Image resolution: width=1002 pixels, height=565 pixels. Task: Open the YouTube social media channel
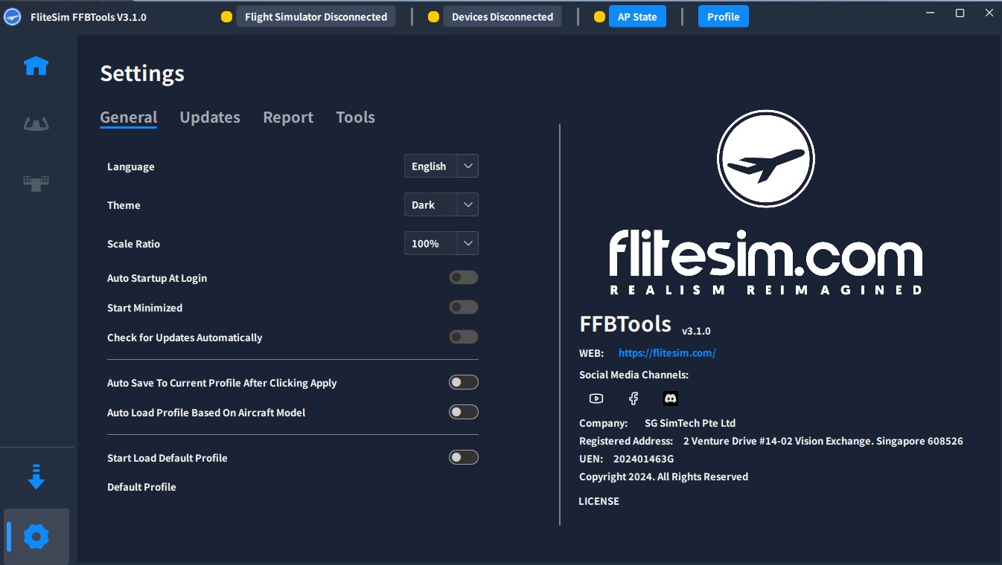click(596, 398)
